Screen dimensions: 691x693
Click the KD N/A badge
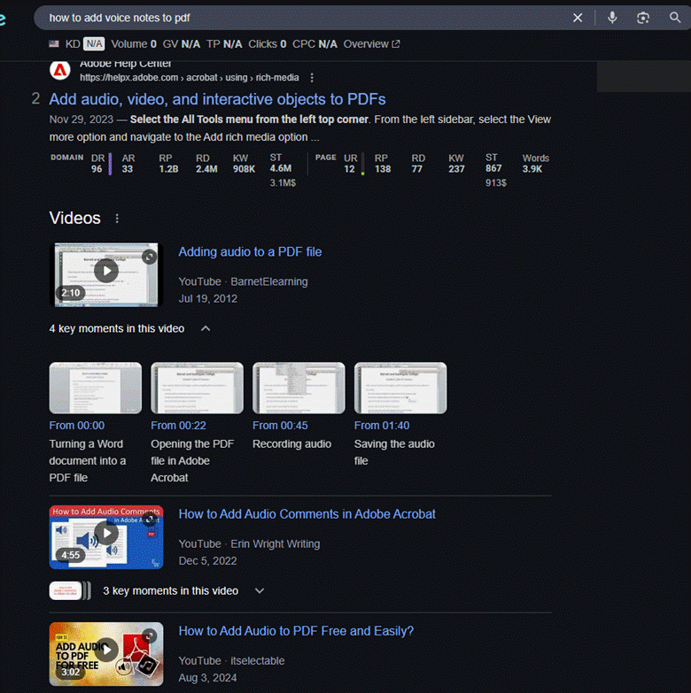pos(94,44)
